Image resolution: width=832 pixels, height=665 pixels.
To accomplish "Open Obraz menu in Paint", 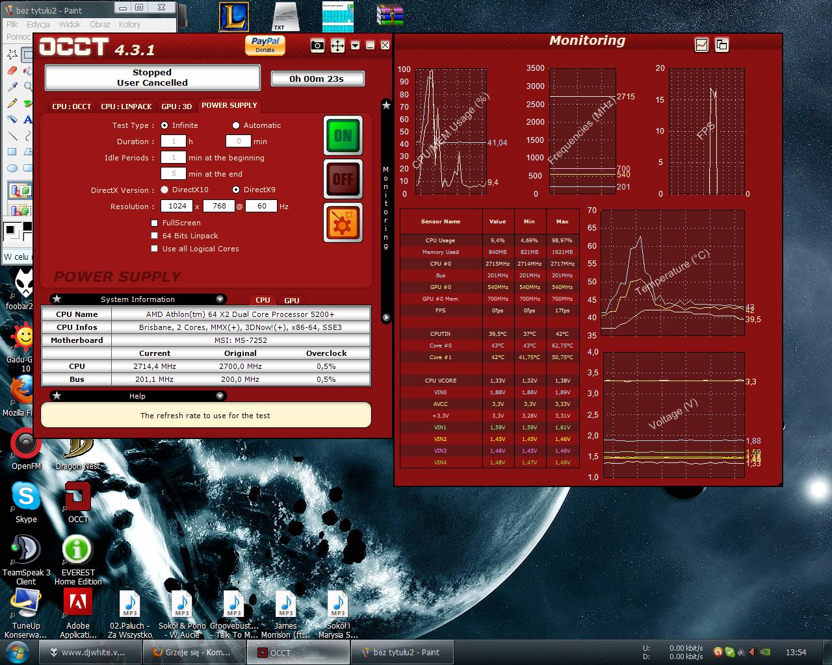I will pos(100,24).
